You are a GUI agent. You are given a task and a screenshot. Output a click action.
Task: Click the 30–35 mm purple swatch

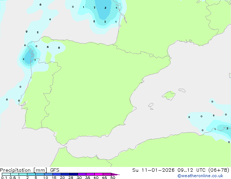tap(82, 174)
